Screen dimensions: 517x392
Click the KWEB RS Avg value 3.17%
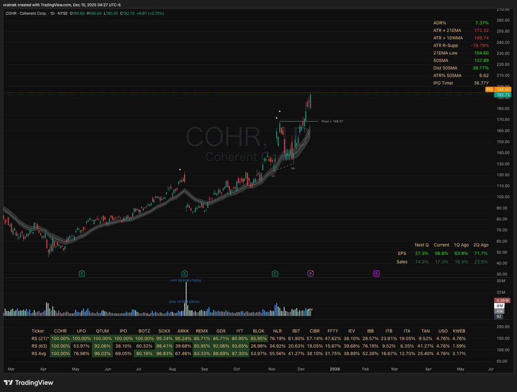(x=459, y=353)
